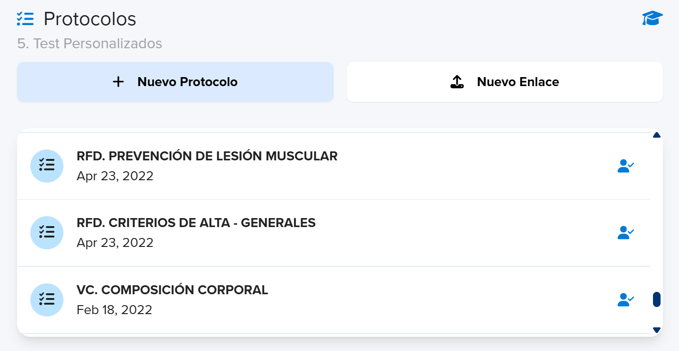The height and width of the screenshot is (351, 679).
Task: Create a new protocol with Nuevo Protocolo
Action: coord(175,82)
